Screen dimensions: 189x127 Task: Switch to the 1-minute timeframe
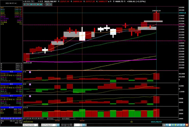25,4
